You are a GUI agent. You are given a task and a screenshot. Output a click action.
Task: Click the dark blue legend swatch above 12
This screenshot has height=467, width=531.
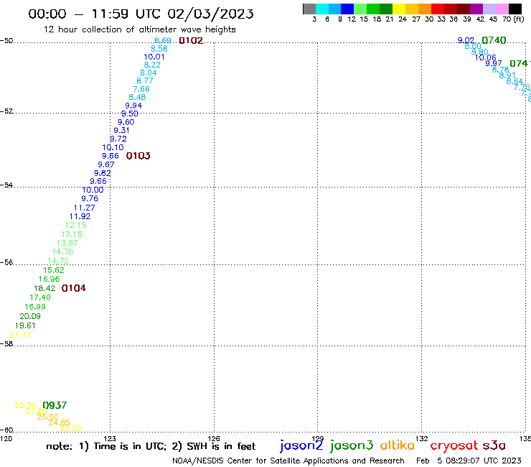tap(347, 9)
